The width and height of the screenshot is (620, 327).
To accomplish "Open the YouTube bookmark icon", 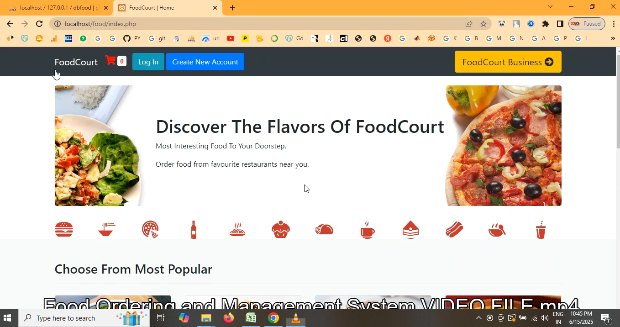I will pos(231,38).
